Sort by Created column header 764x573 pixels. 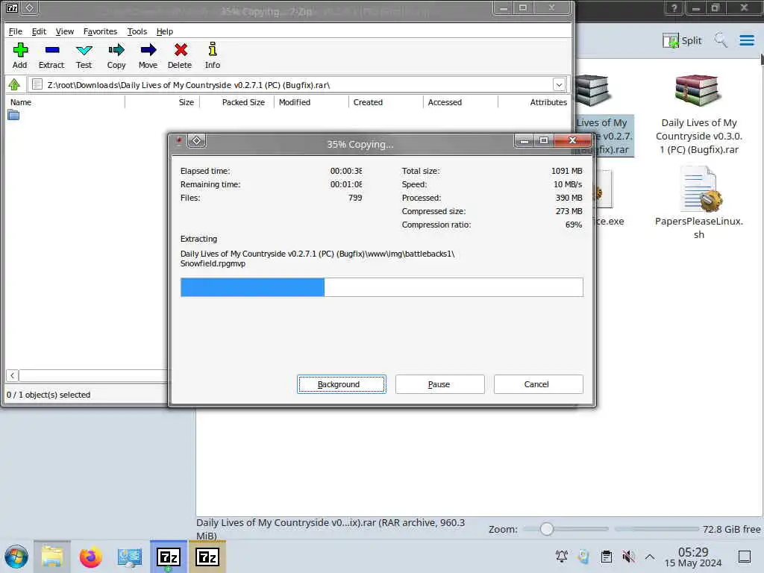pos(386,102)
